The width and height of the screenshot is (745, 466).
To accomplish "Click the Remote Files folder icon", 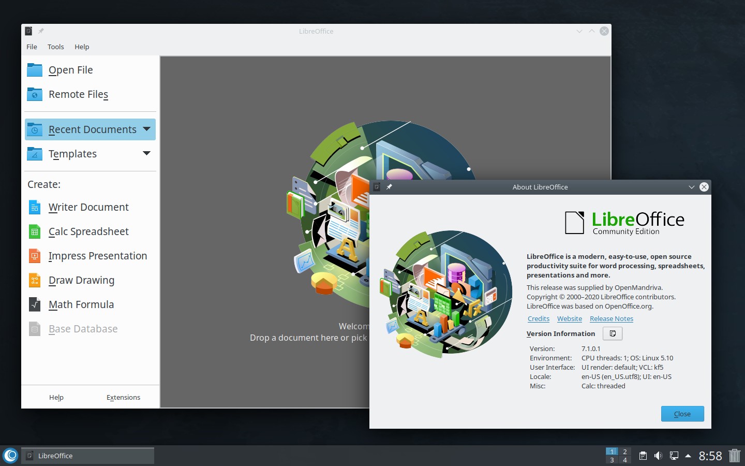I will [35, 94].
